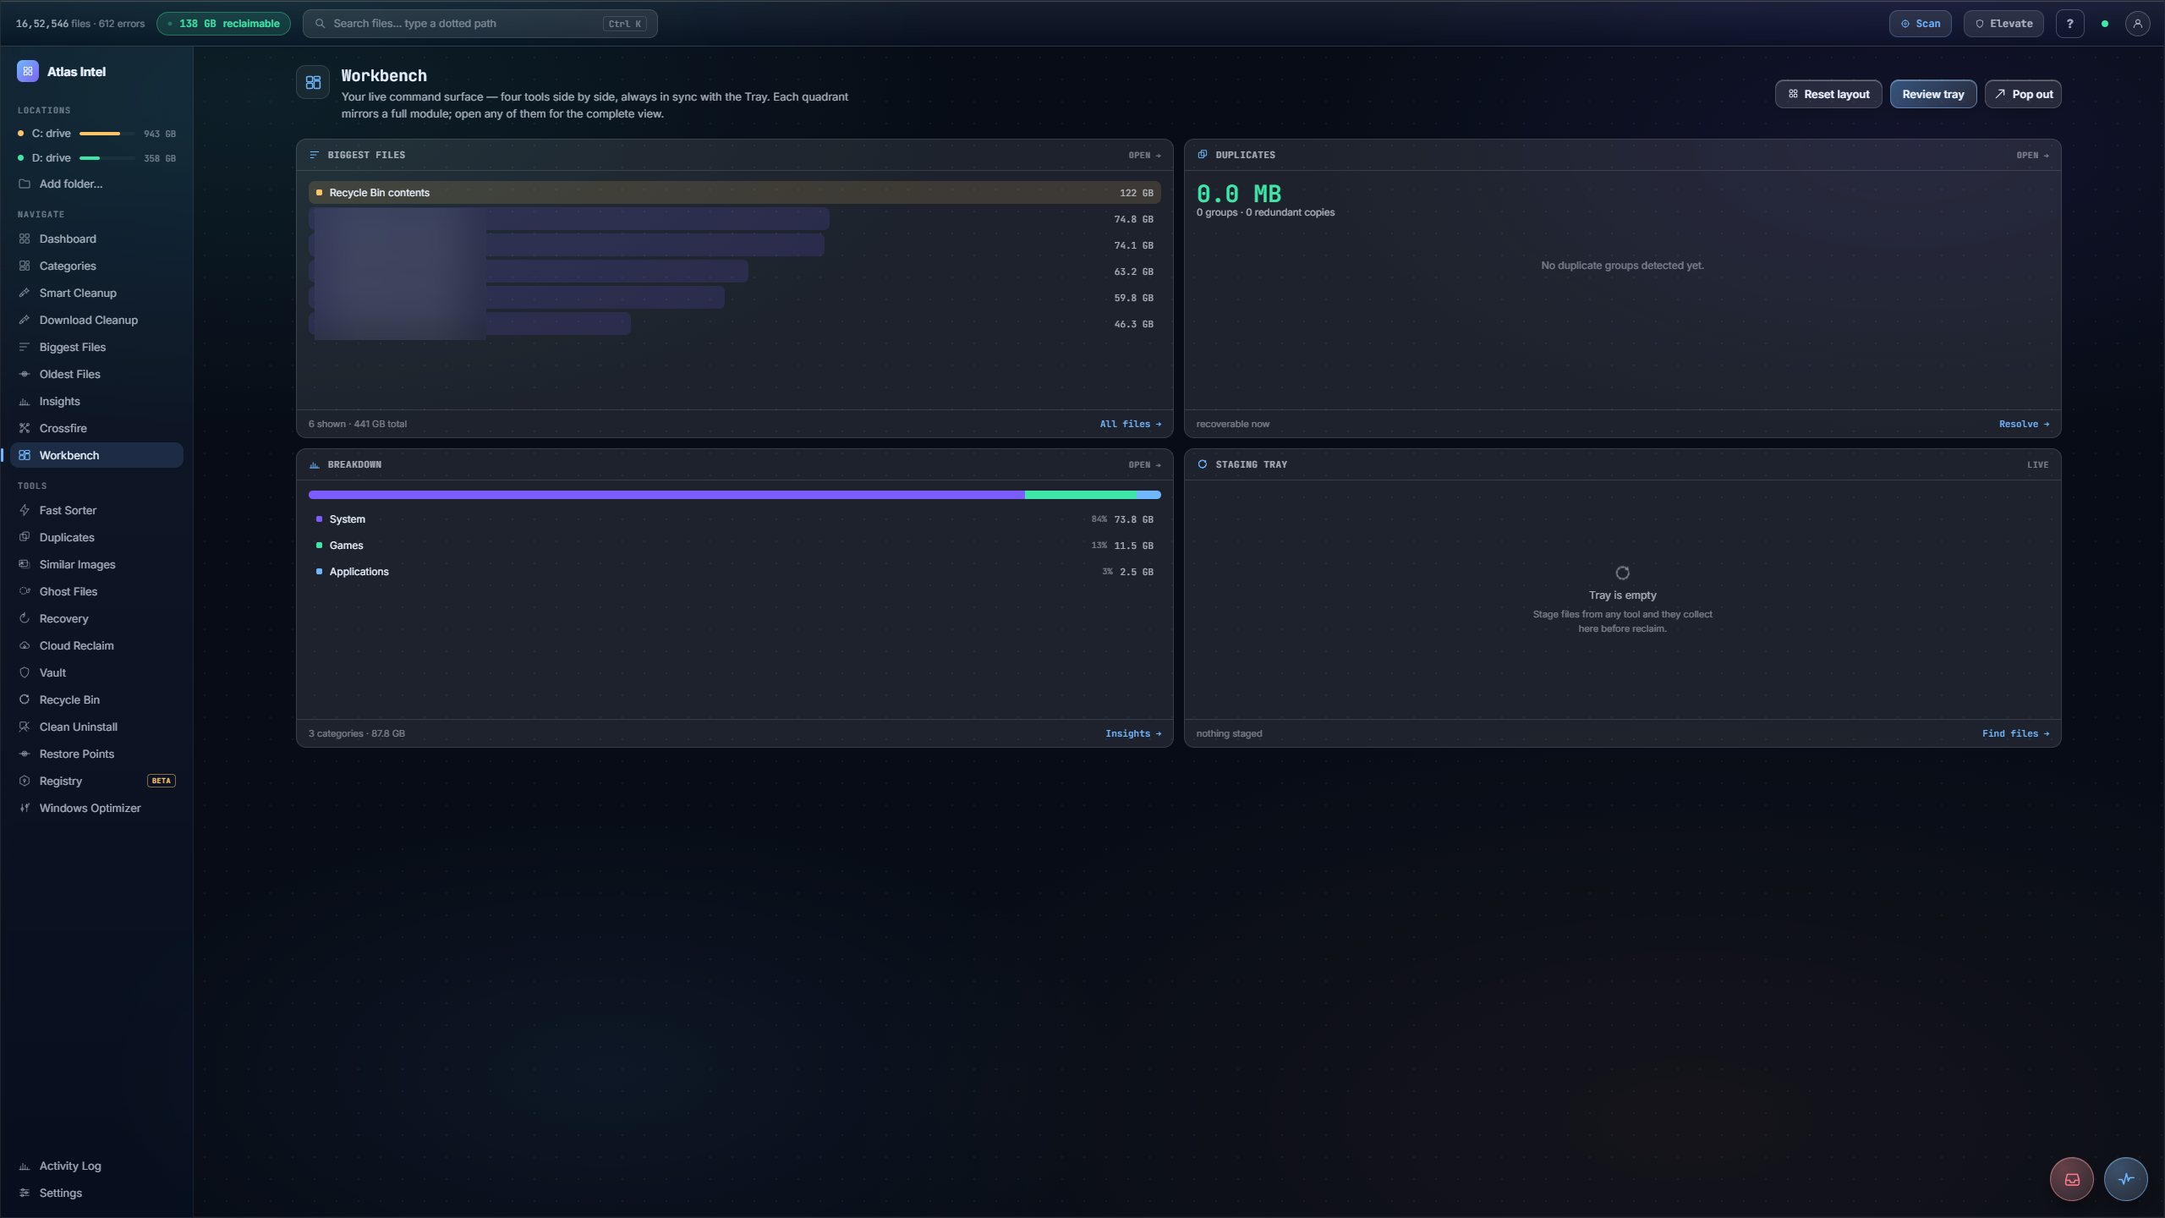
Task: Click the Dashboard sidebar icon
Action: (25, 239)
